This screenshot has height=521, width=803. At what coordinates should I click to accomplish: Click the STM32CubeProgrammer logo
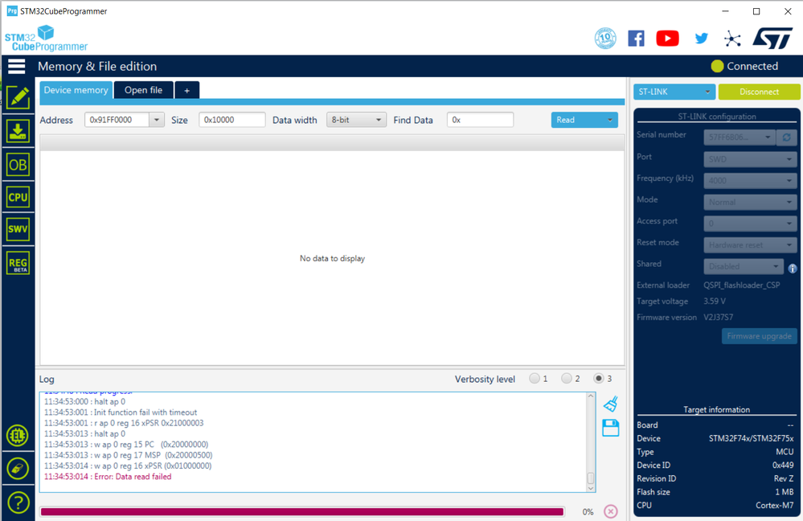(46, 39)
